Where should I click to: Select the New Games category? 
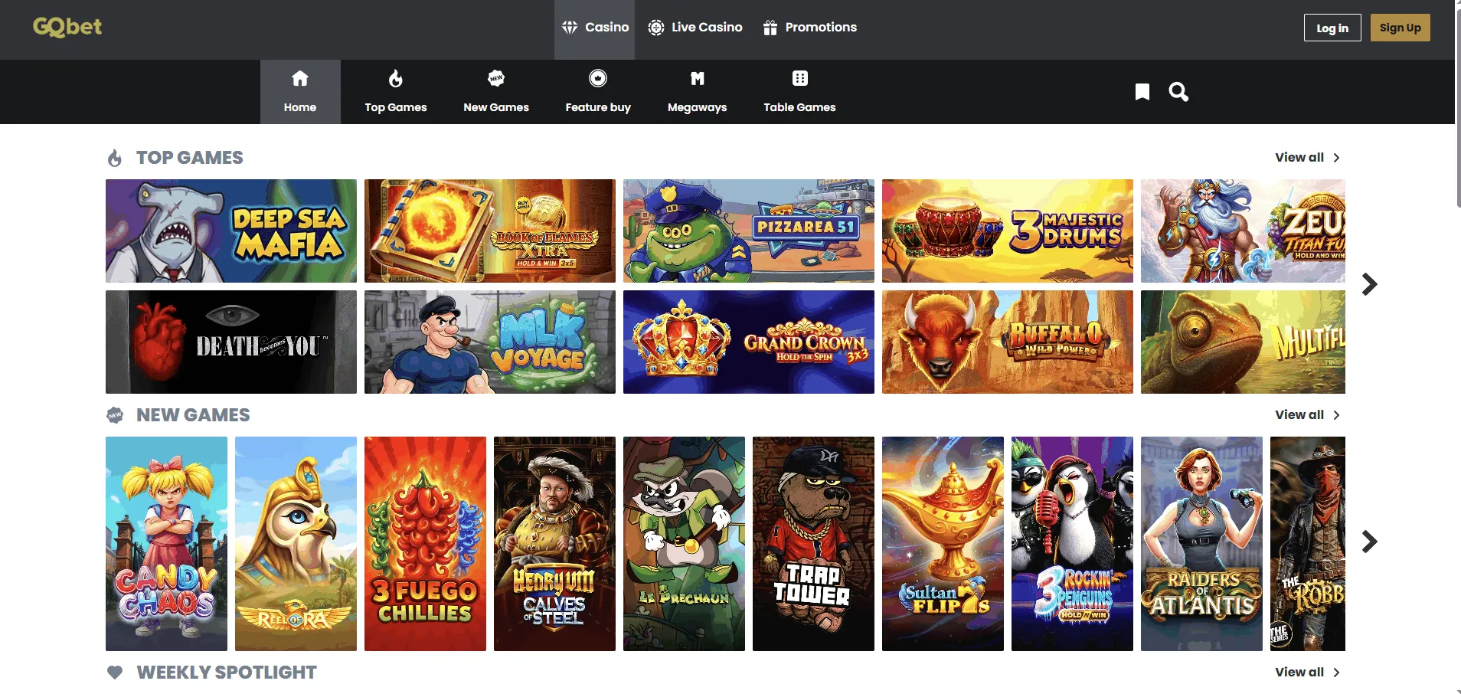pyautogui.click(x=496, y=92)
